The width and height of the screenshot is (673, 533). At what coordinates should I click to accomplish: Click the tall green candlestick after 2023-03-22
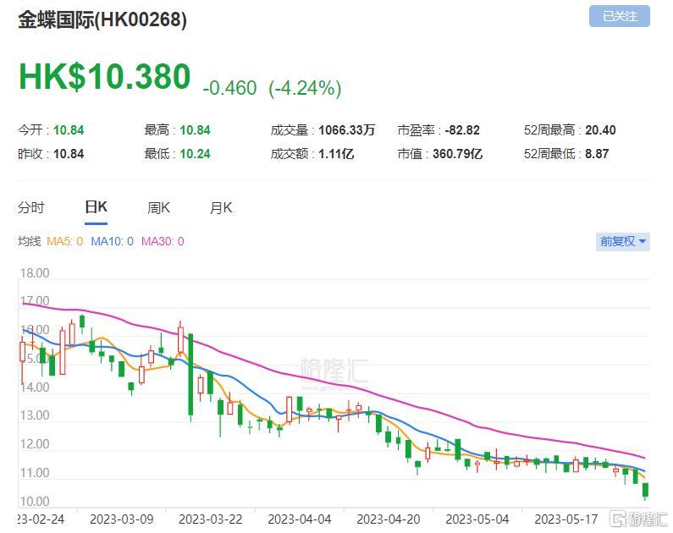[x=190, y=374]
